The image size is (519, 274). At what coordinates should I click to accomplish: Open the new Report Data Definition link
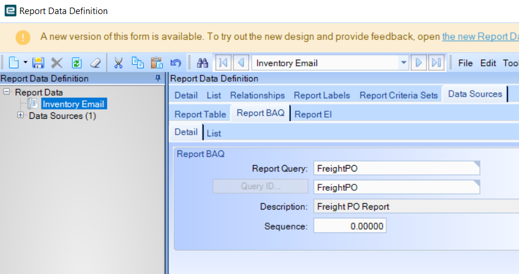(x=480, y=36)
